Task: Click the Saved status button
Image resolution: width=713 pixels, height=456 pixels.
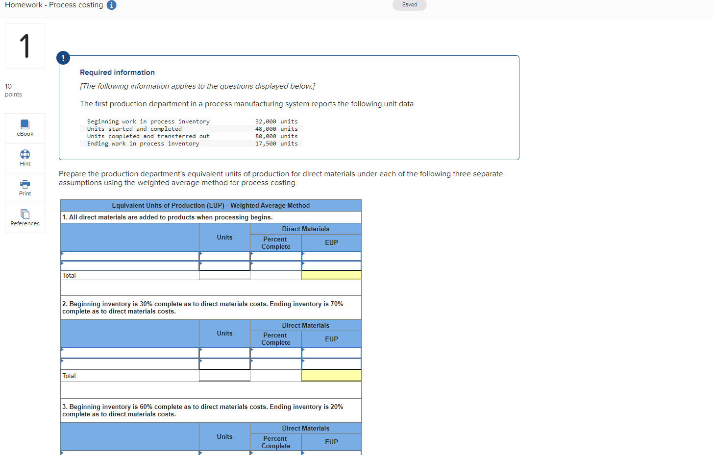Action: click(x=410, y=5)
